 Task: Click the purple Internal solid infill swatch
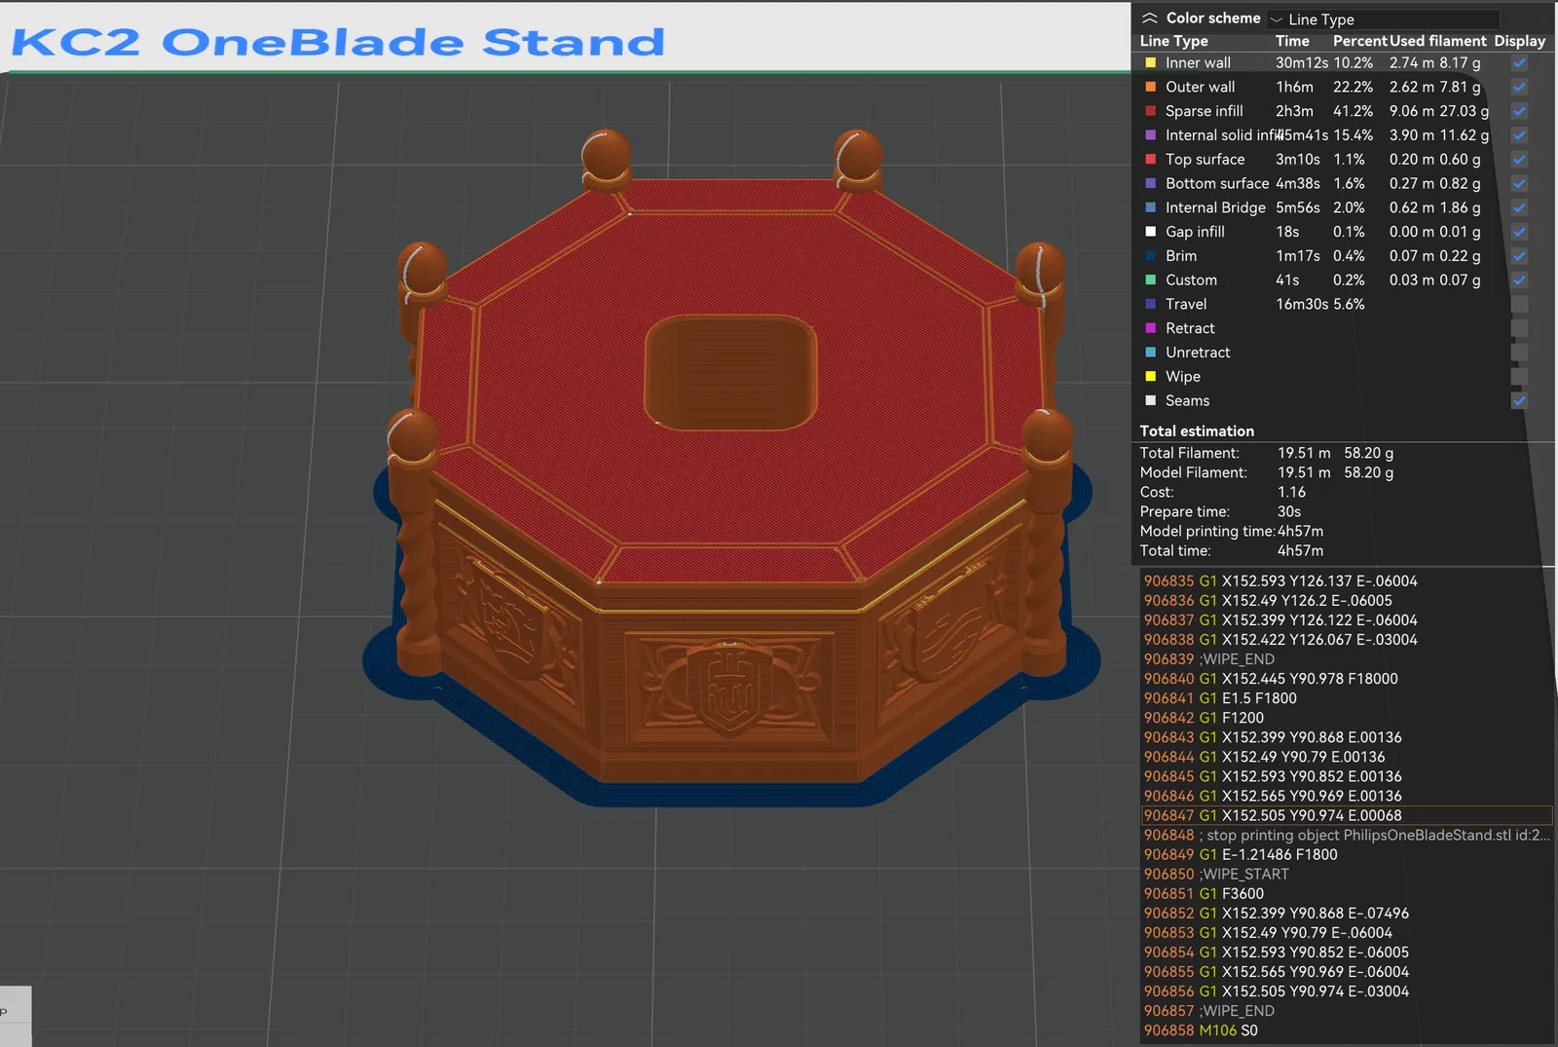click(x=1150, y=135)
